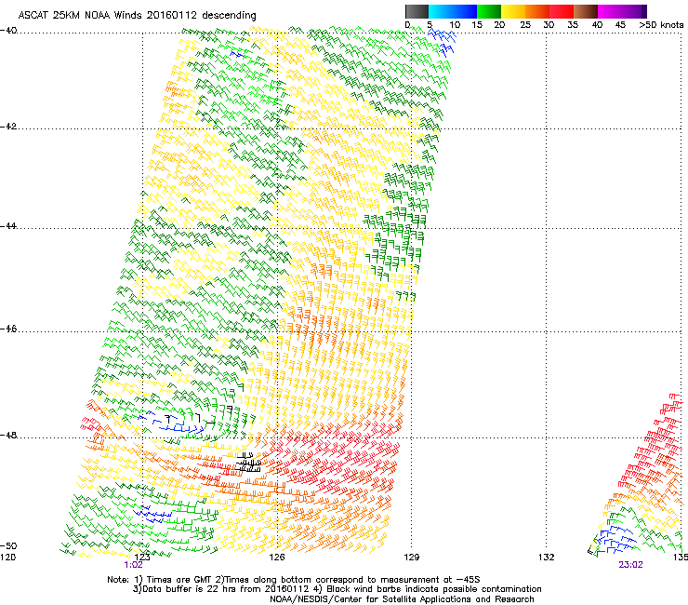Click the red 30–35 knots legend color
Viewport: 688px width, 605px height.
[x=562, y=11]
